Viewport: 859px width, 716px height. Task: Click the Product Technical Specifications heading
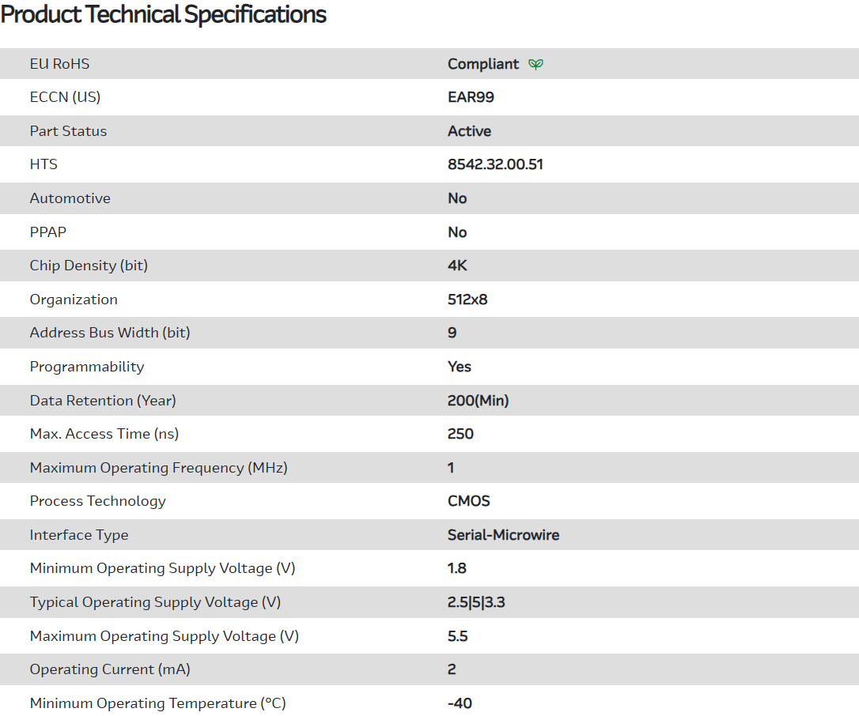(x=164, y=14)
